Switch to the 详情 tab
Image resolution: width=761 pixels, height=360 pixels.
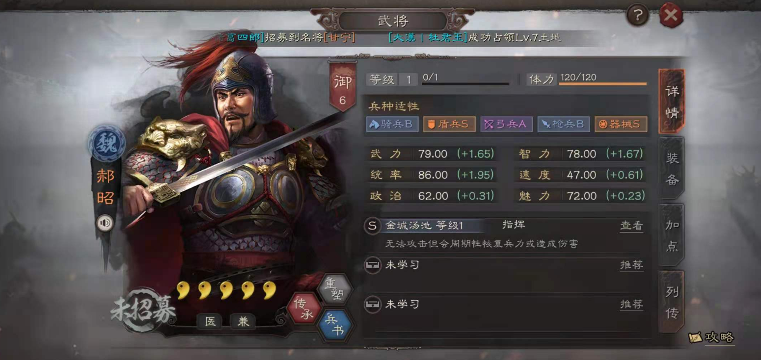[672, 102]
